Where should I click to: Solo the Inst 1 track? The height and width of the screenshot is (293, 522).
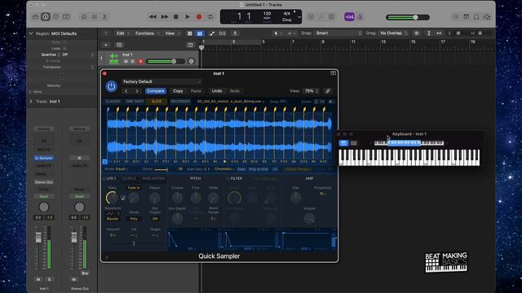click(133, 62)
